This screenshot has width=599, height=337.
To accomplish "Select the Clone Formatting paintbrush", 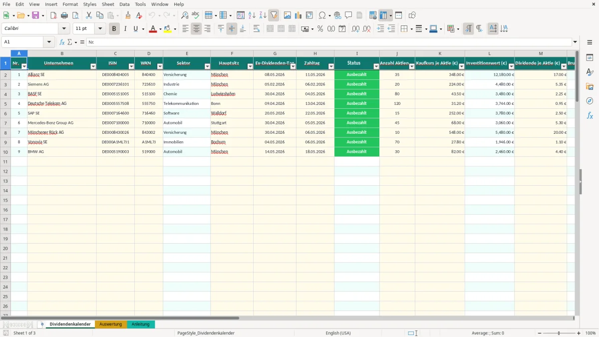I will click(x=128, y=15).
